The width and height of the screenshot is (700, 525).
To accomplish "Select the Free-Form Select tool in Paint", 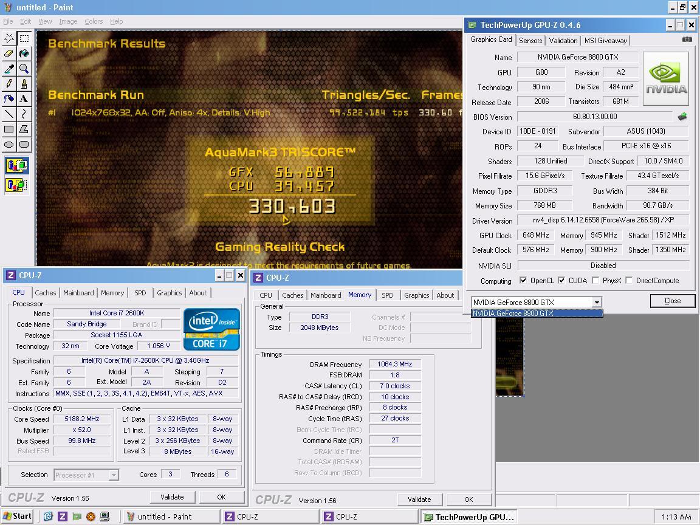I will [x=9, y=38].
